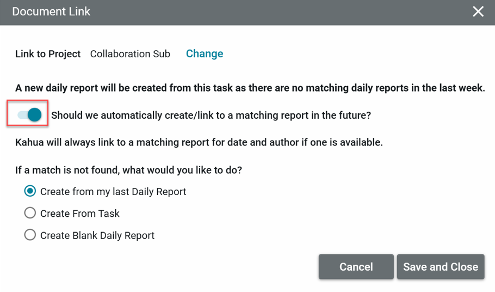Select the Create From Task radio button
The image size is (495, 292).
click(30, 213)
